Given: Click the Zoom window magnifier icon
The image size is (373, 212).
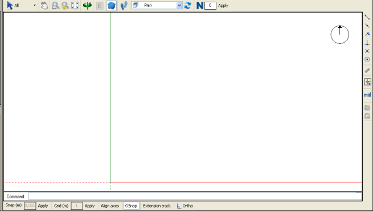Looking at the screenshot, I should (55, 6).
